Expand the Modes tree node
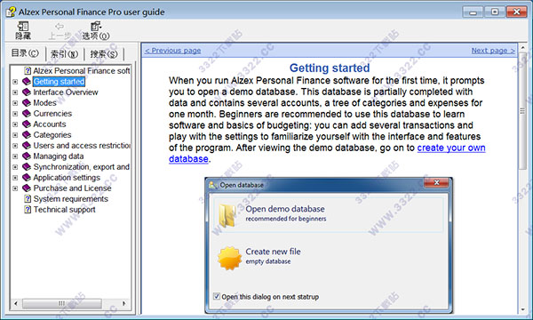Image resolution: width=533 pixels, height=320 pixels. (15, 103)
